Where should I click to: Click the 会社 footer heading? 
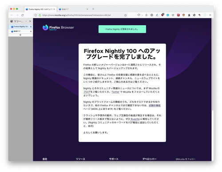click(x=45, y=159)
